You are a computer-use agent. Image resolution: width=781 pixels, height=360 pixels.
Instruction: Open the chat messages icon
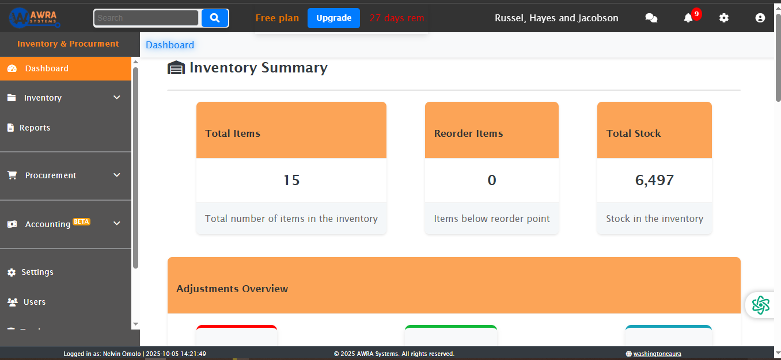(x=651, y=18)
